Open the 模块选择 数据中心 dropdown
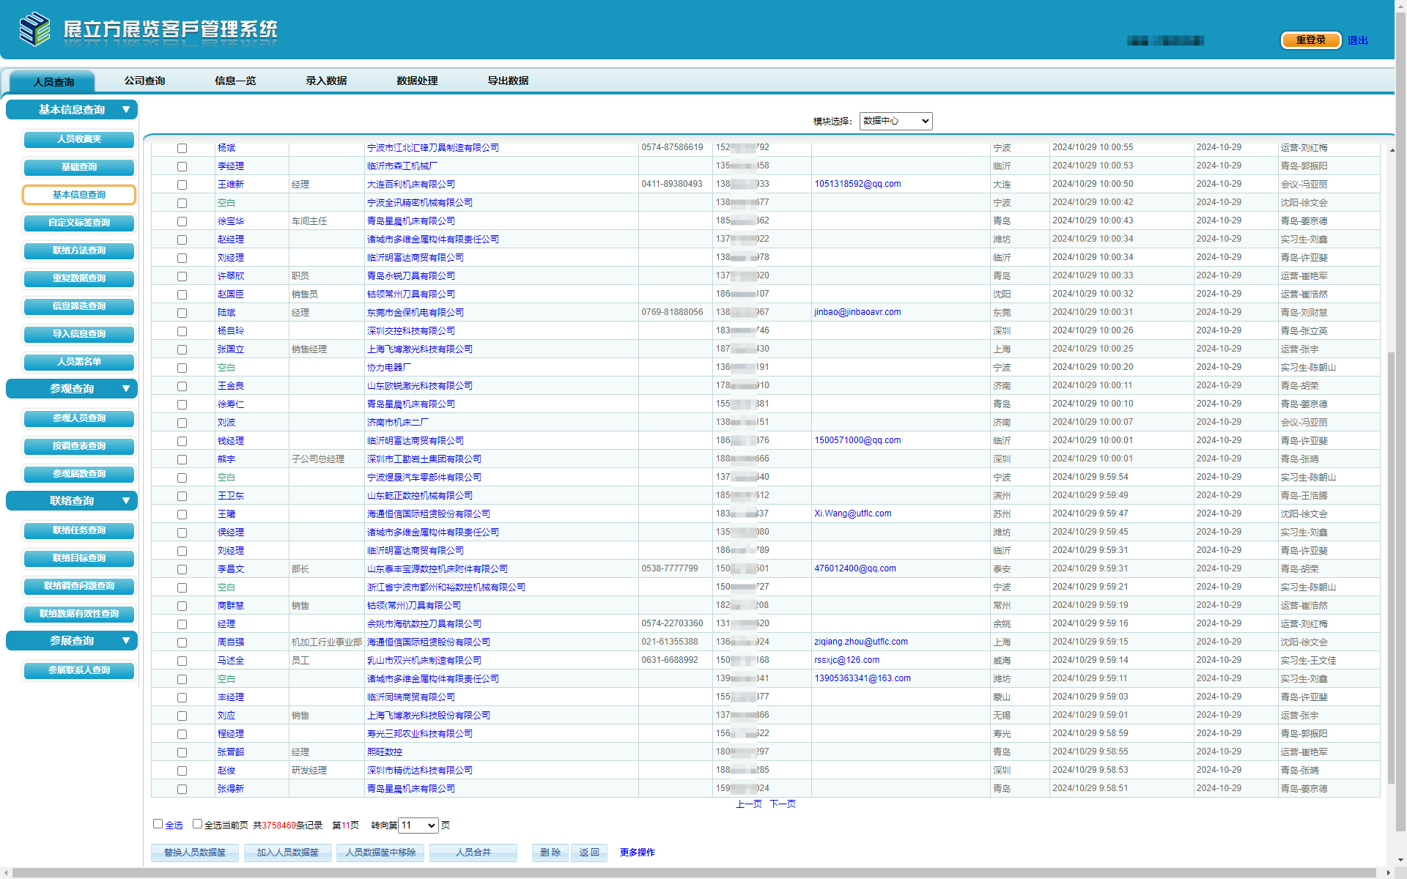The image size is (1407, 879). pos(895,121)
